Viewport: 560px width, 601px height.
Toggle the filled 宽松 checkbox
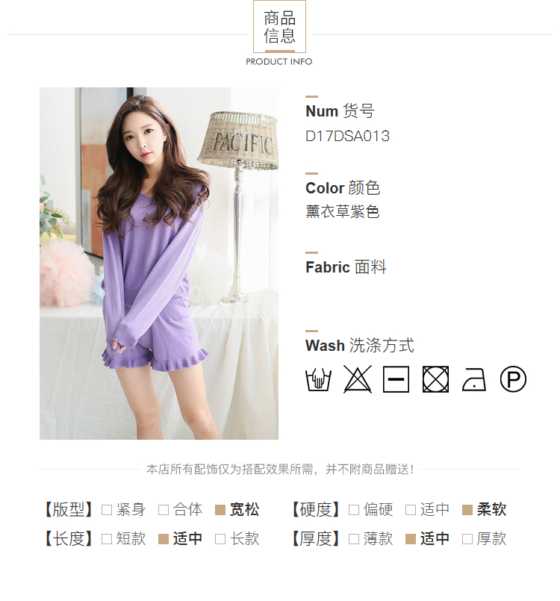(x=220, y=510)
